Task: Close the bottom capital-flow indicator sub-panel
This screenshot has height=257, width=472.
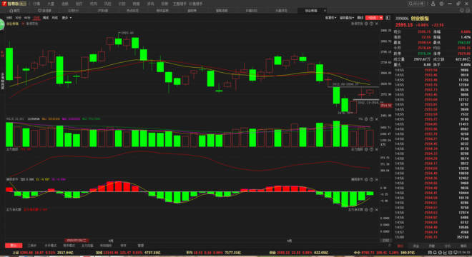Action: click(377, 209)
